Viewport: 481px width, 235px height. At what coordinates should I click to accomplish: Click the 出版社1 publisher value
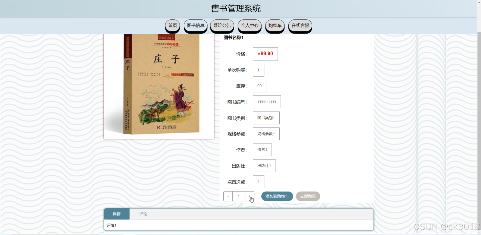click(x=264, y=166)
